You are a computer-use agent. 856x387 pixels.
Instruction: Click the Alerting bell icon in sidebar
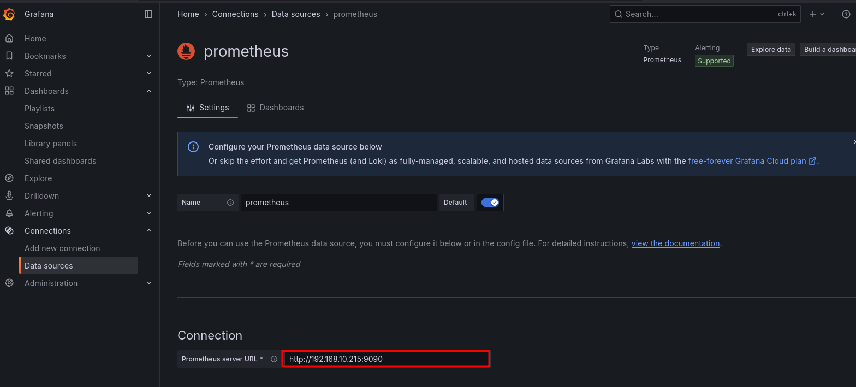pyautogui.click(x=9, y=213)
